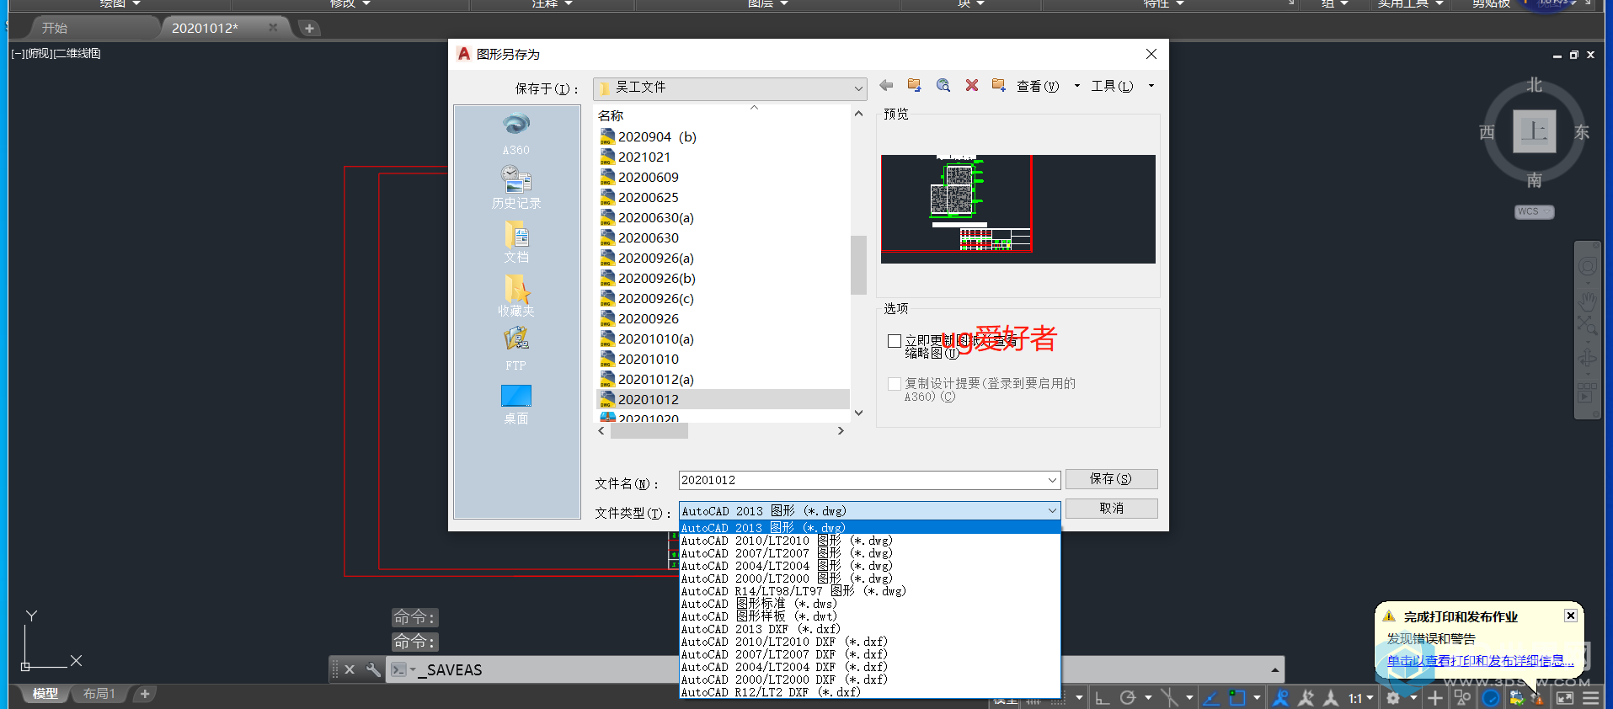Open the 桌面 places shortcut

[x=516, y=404]
